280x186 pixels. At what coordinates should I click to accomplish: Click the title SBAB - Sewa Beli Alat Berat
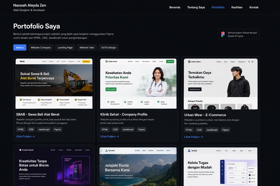tap(38, 115)
